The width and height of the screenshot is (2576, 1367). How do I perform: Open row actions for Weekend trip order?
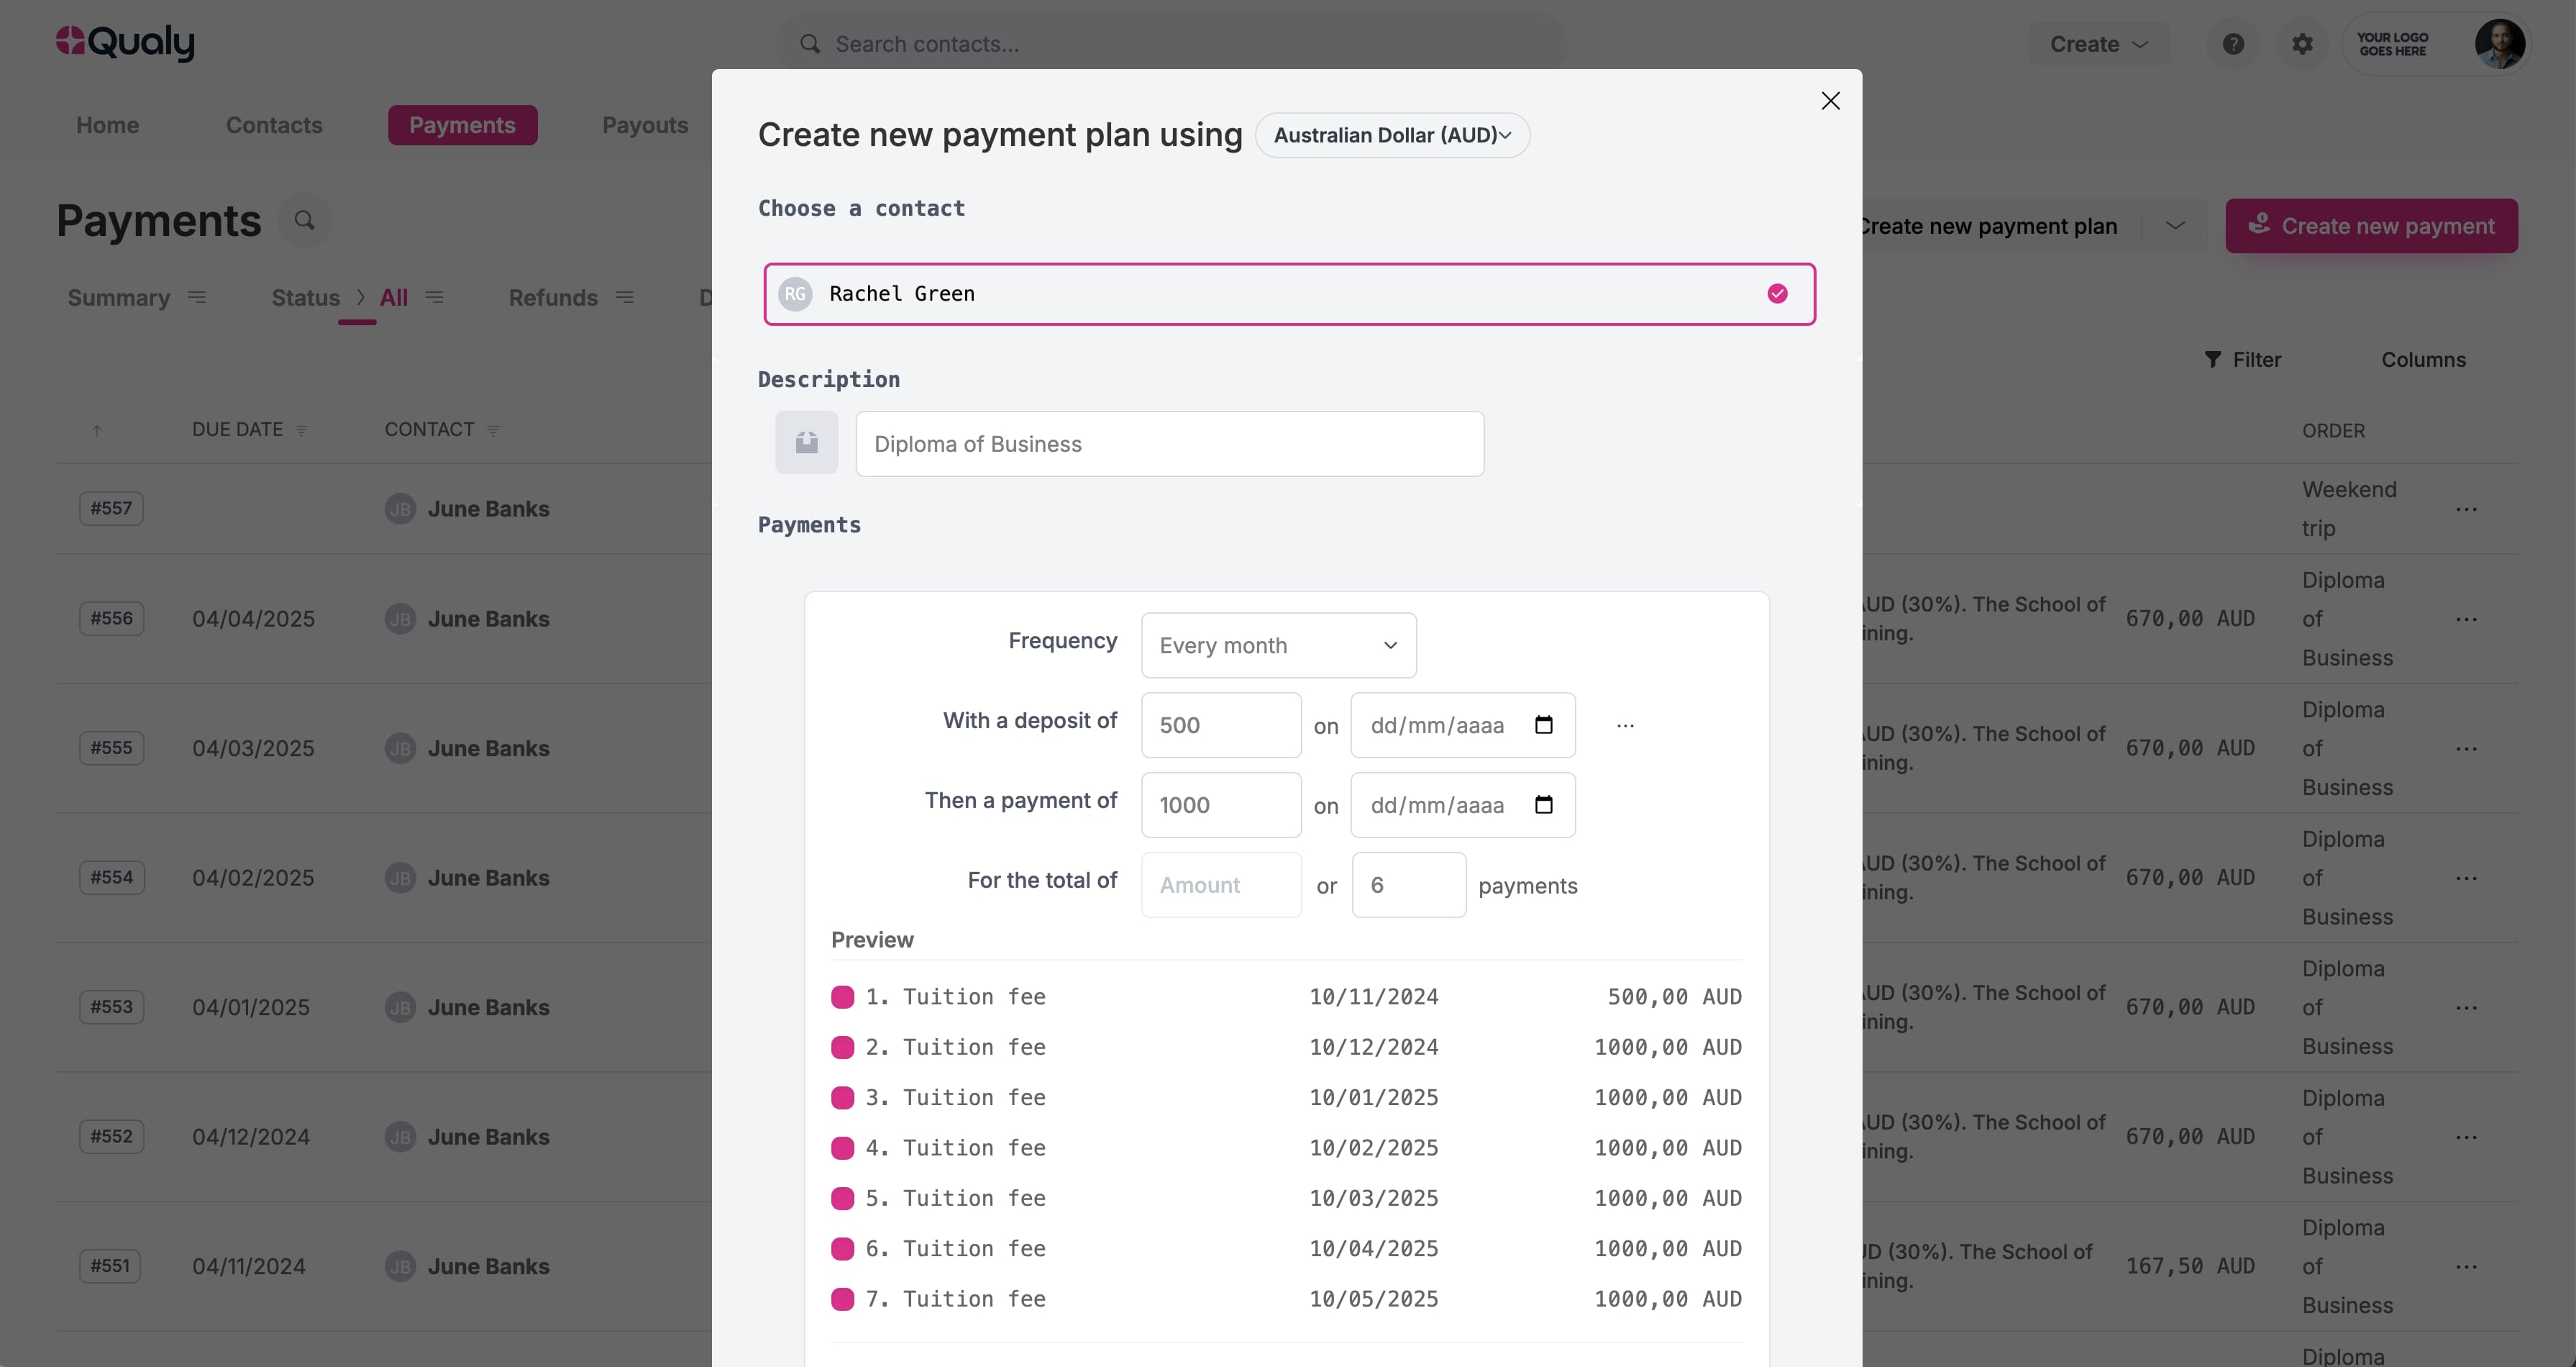tap(2466, 509)
